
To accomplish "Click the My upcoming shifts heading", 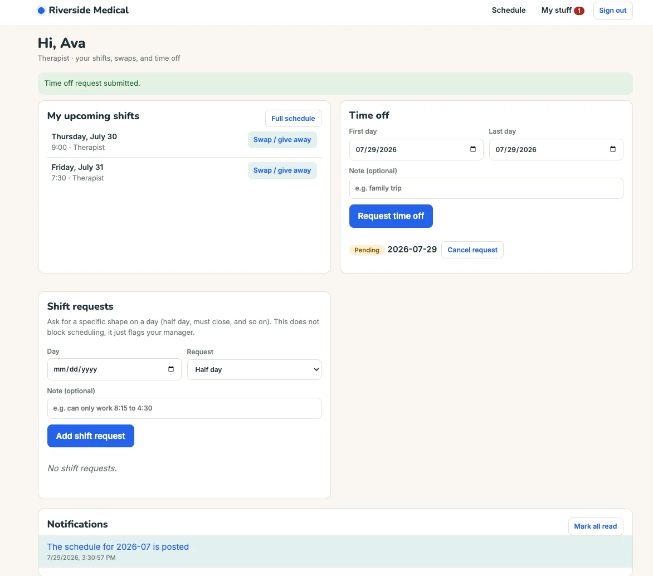I will pos(93,116).
